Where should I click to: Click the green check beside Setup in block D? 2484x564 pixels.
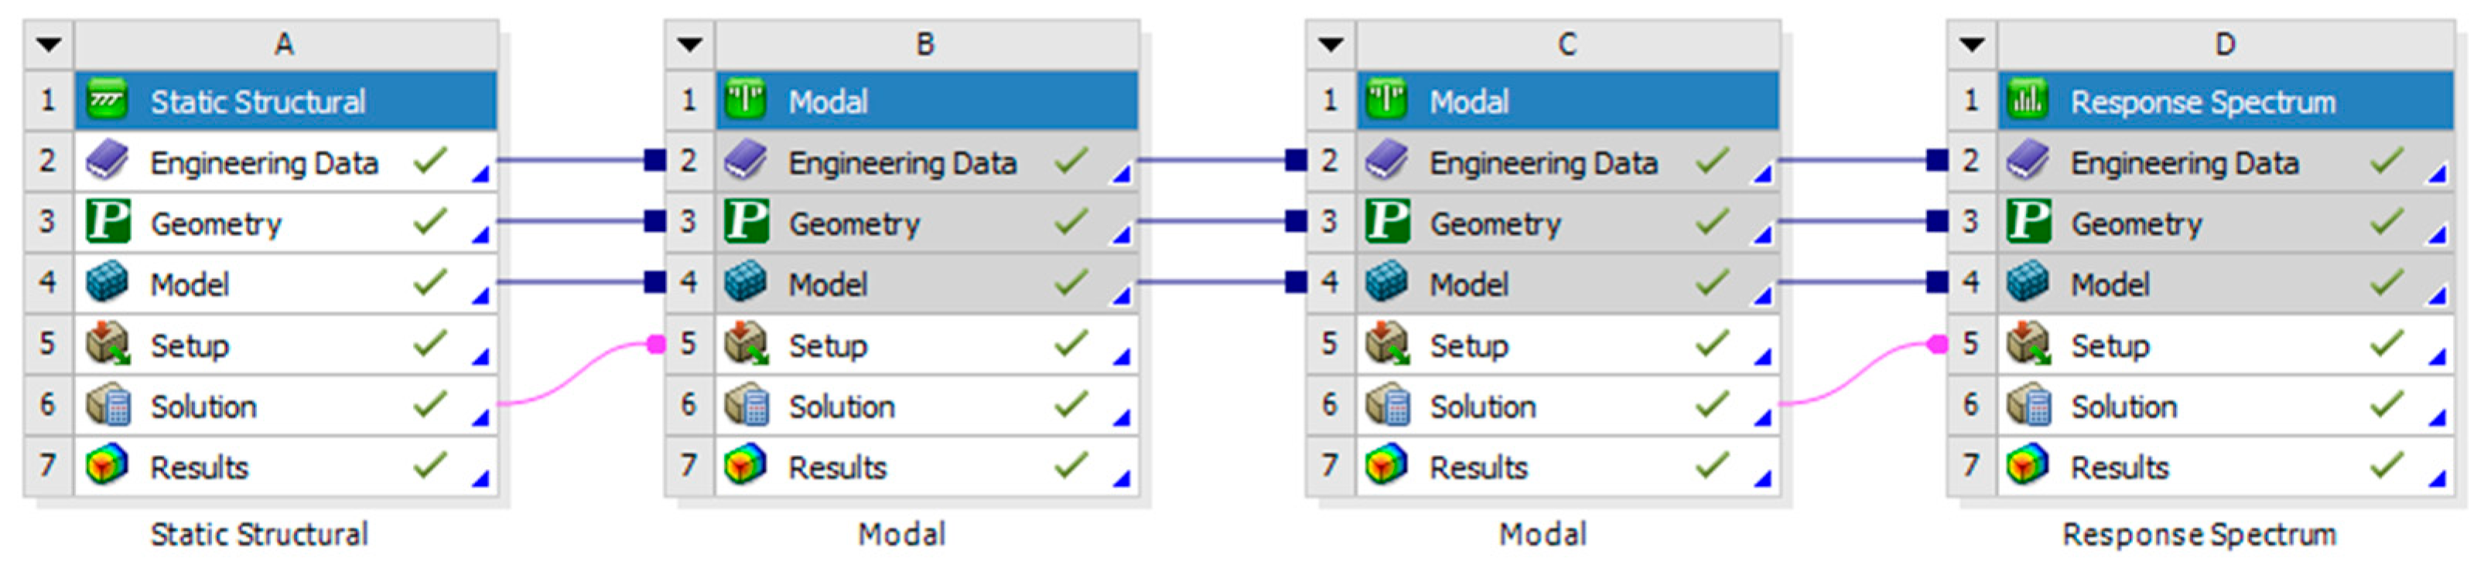pyautogui.click(x=2387, y=342)
